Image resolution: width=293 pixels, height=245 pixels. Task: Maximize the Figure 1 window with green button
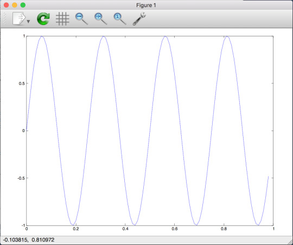[23, 5]
